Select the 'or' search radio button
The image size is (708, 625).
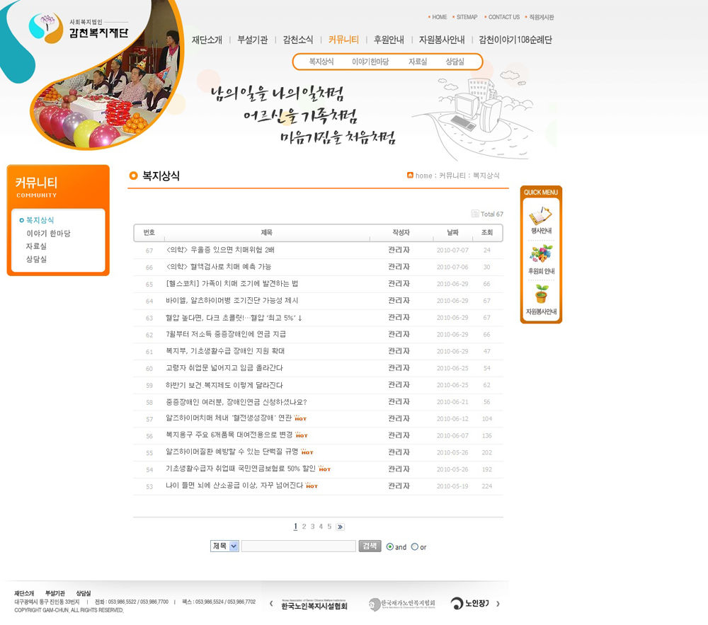click(x=415, y=546)
